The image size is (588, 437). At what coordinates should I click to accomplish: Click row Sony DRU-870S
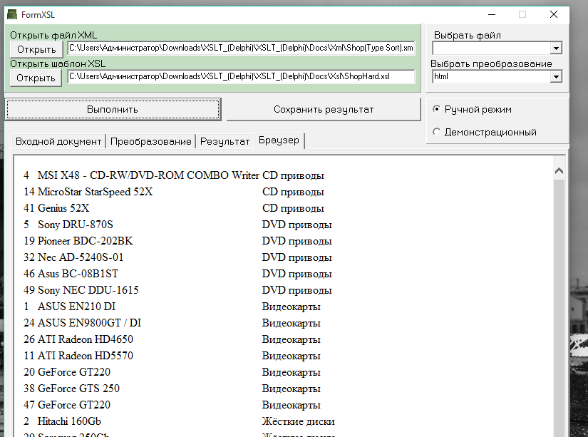tap(177, 225)
